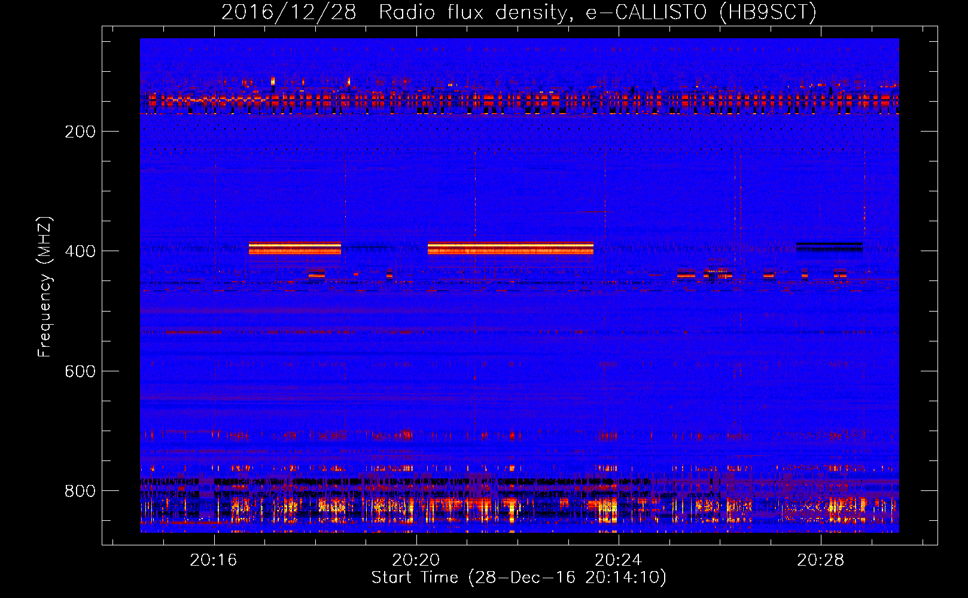Click the 20:20 time tick label
Image resolution: width=968 pixels, height=598 pixels.
tap(416, 560)
